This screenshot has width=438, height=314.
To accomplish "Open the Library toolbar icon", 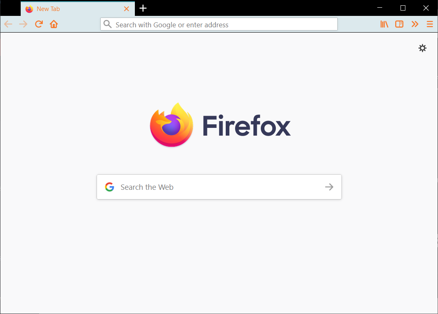I will [x=384, y=24].
